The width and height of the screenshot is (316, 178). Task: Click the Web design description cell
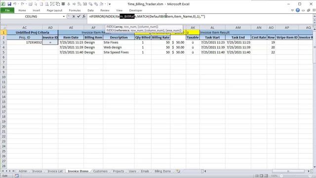(118, 47)
